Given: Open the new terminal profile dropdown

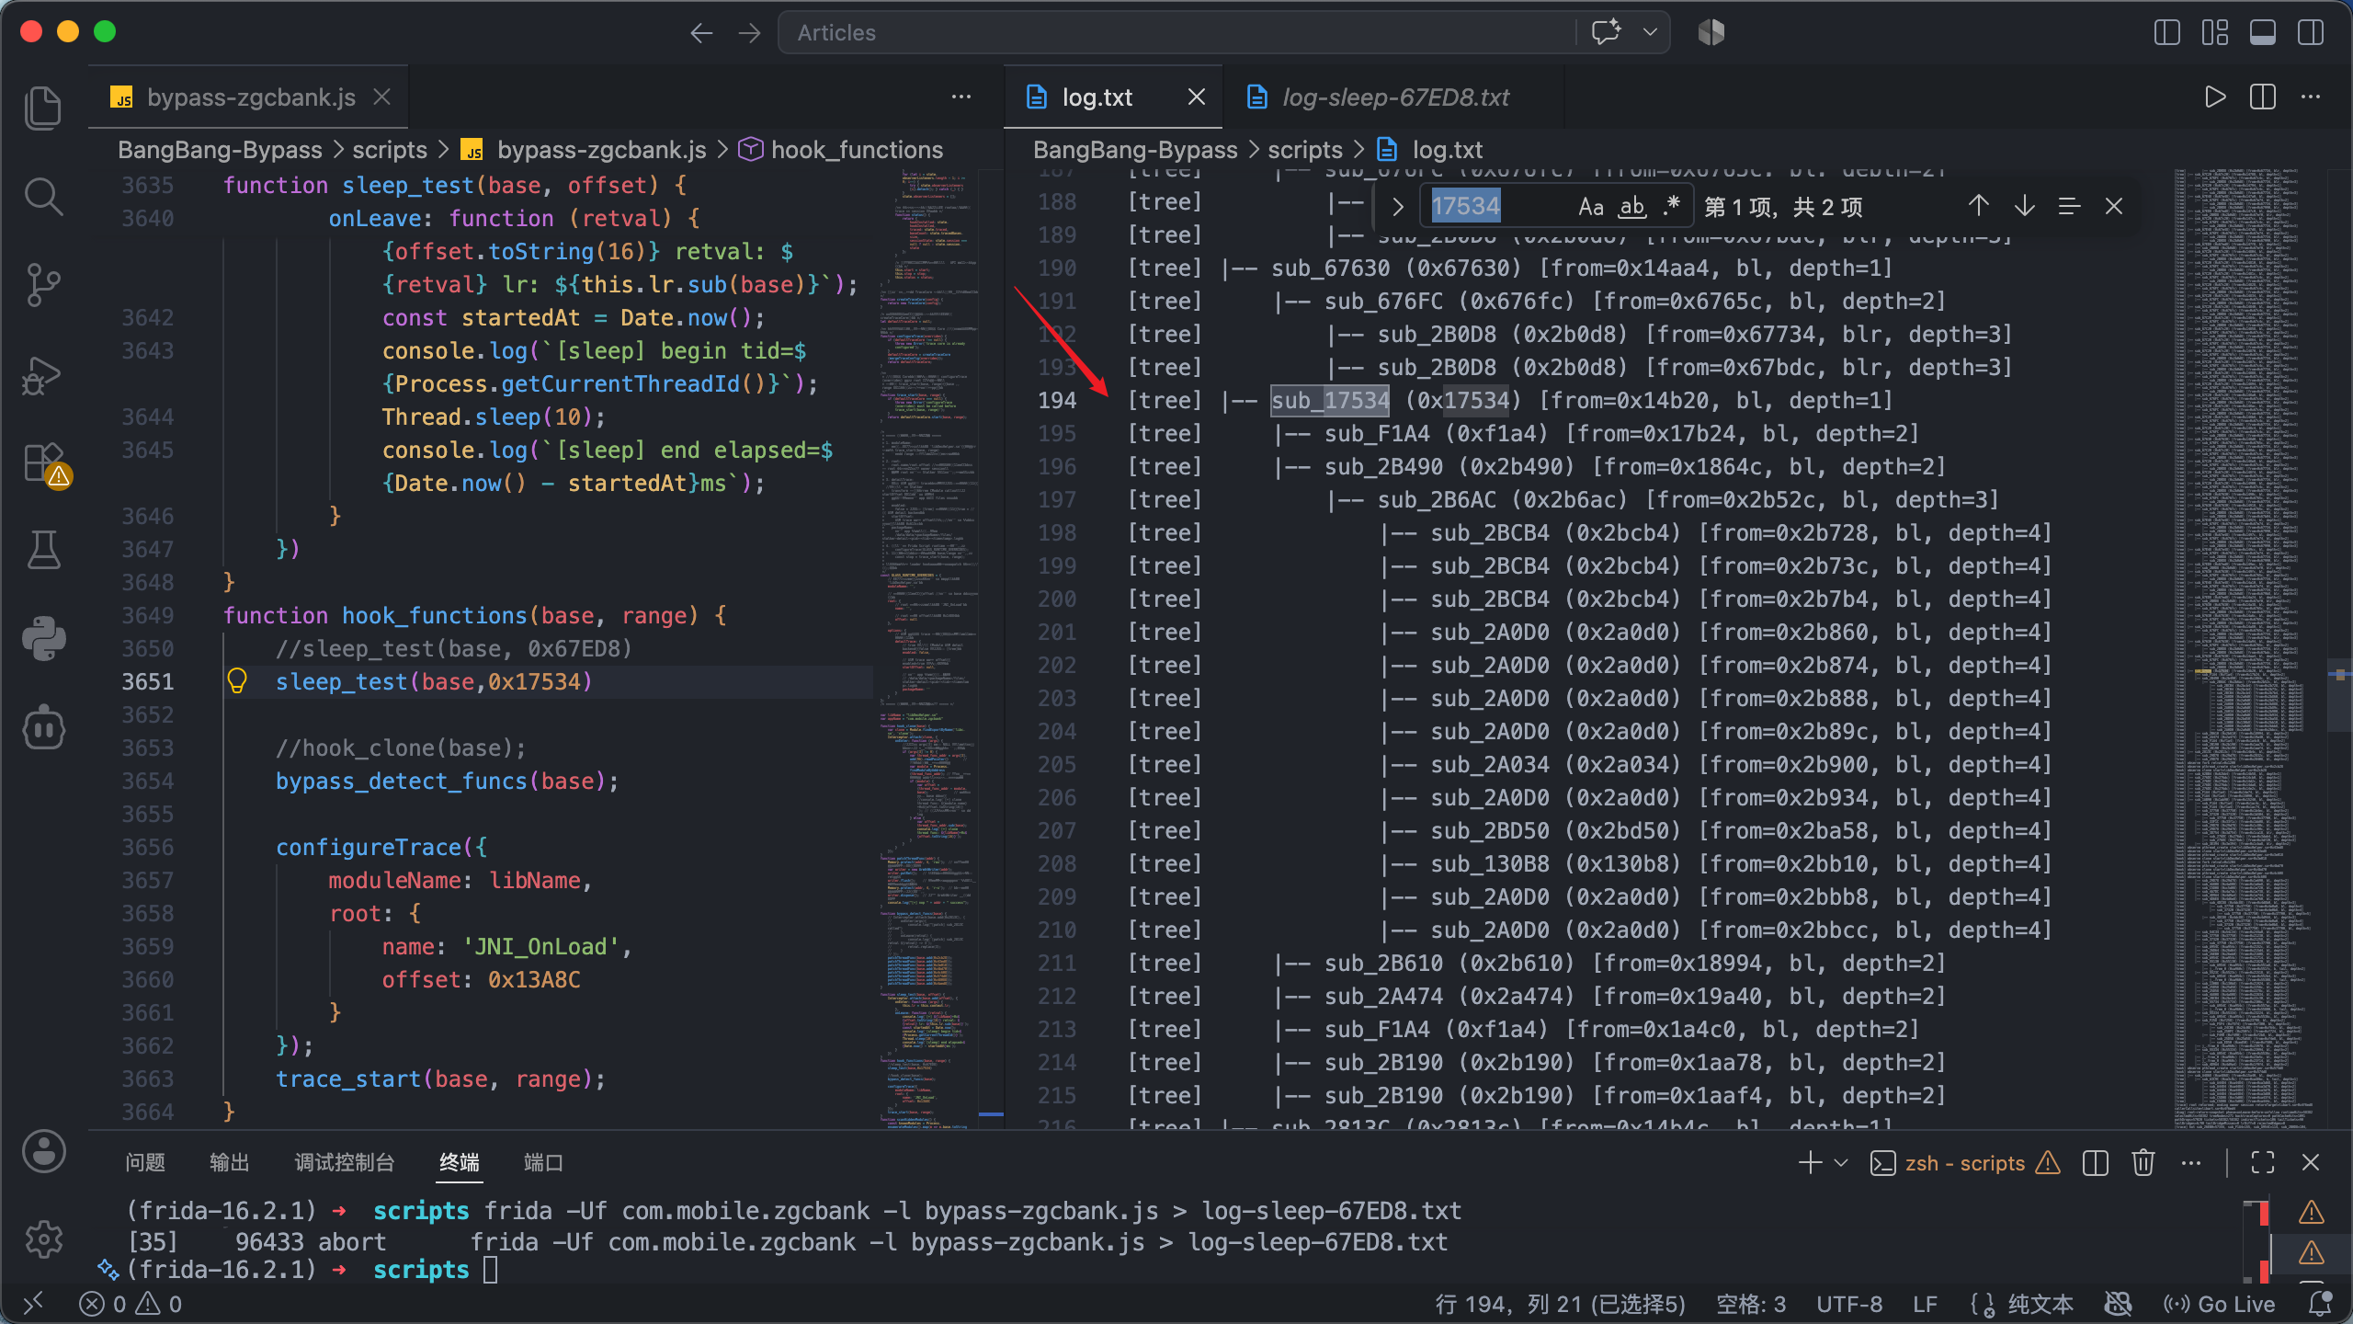Looking at the screenshot, I should coord(1841,1162).
